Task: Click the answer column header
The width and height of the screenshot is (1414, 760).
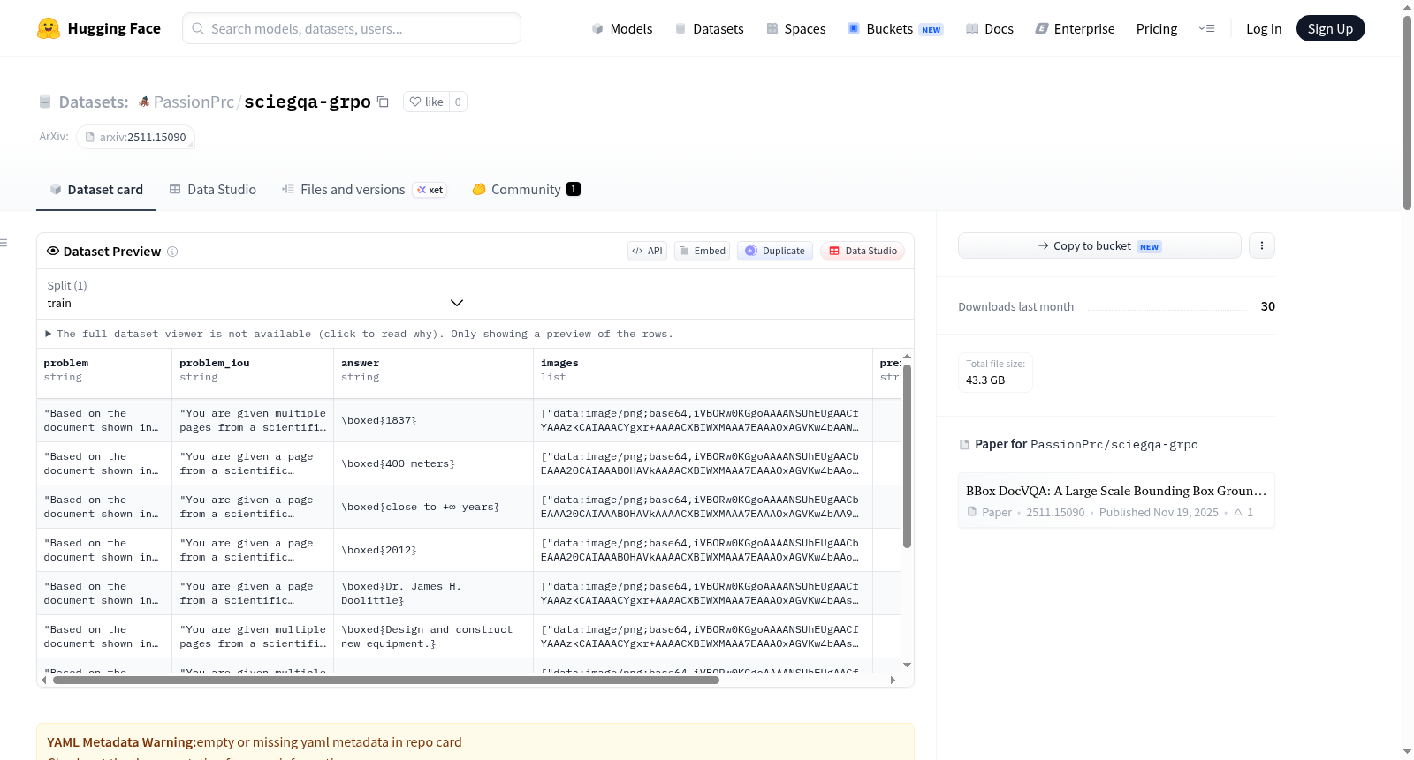Action: [434, 373]
